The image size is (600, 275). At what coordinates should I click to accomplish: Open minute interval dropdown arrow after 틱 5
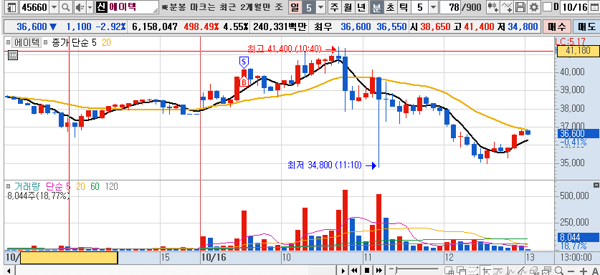[x=433, y=7]
